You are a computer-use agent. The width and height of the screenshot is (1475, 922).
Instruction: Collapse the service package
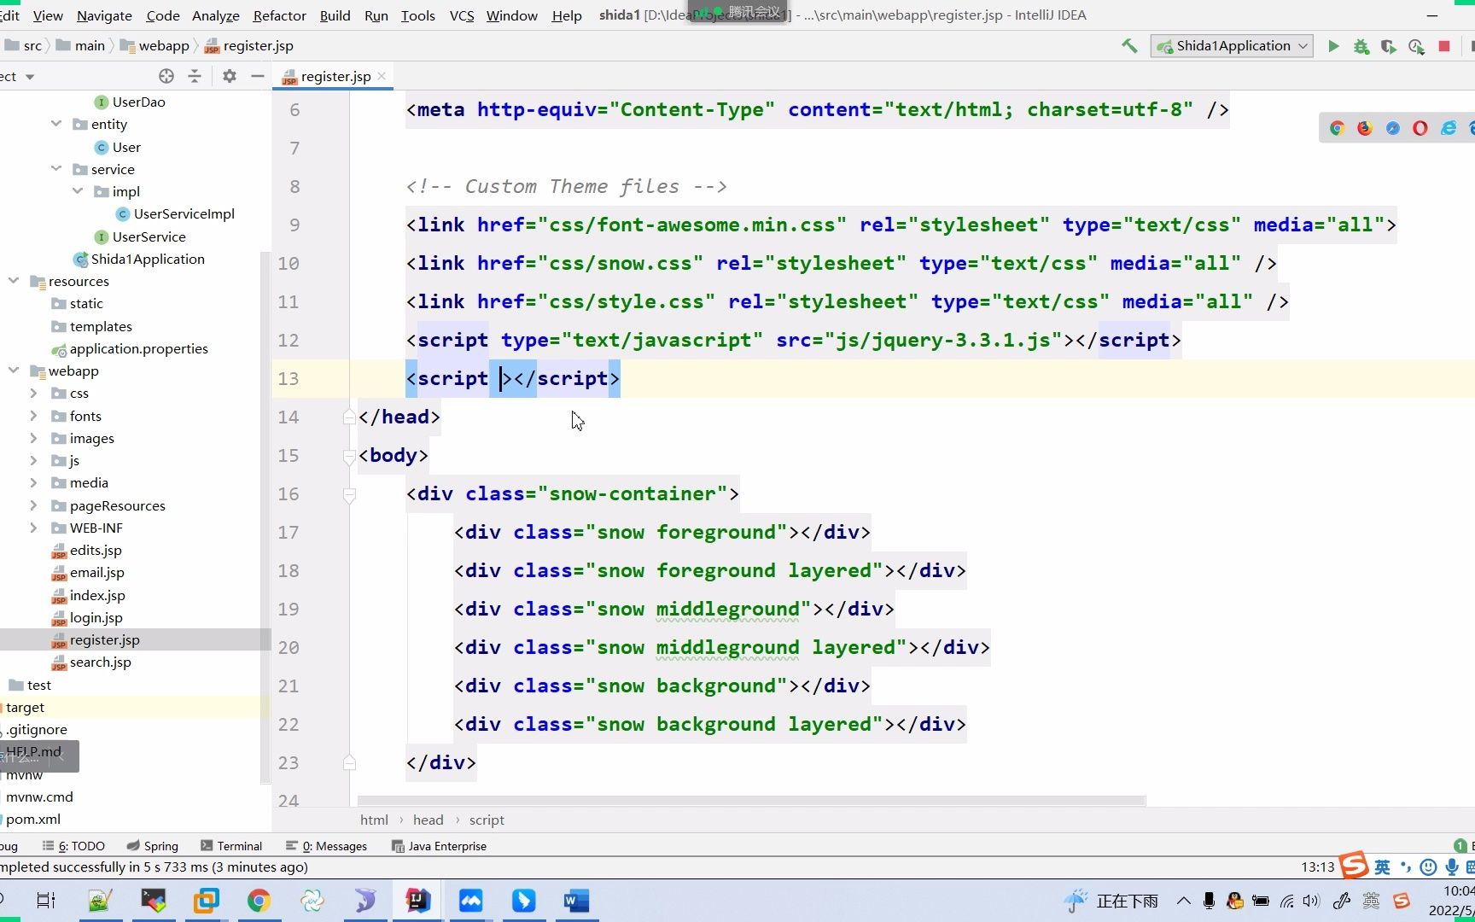point(56,169)
